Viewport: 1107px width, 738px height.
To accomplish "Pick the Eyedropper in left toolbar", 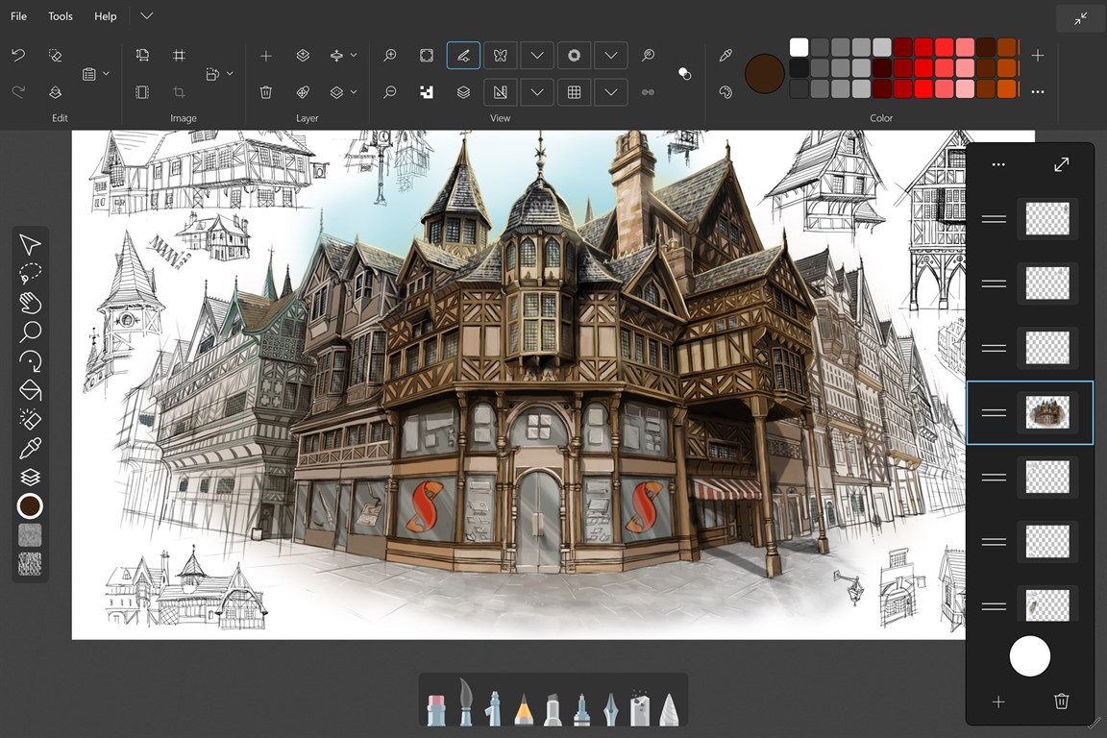I will pos(30,448).
